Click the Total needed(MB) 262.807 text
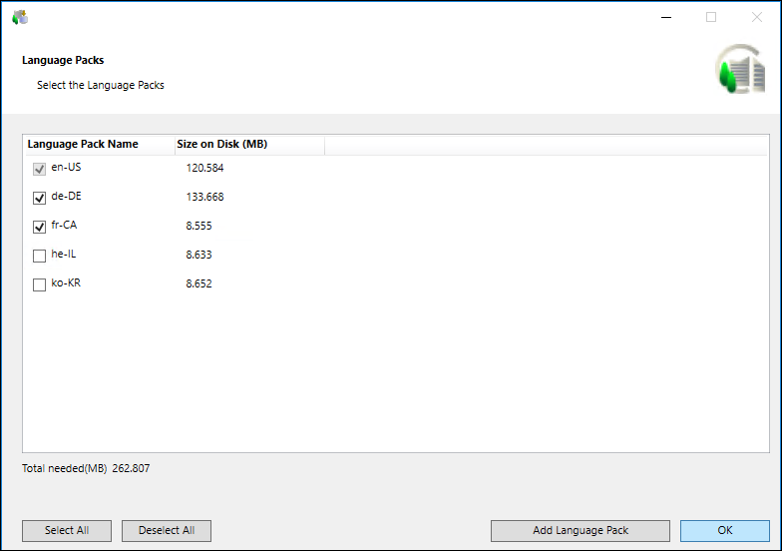Viewport: 782px width, 551px height. [86, 468]
